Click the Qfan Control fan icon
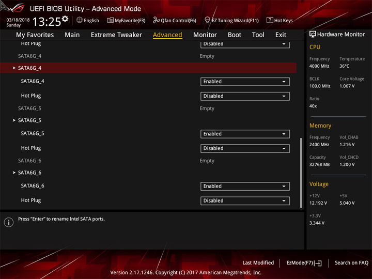The image size is (372, 279). pyautogui.click(x=156, y=20)
